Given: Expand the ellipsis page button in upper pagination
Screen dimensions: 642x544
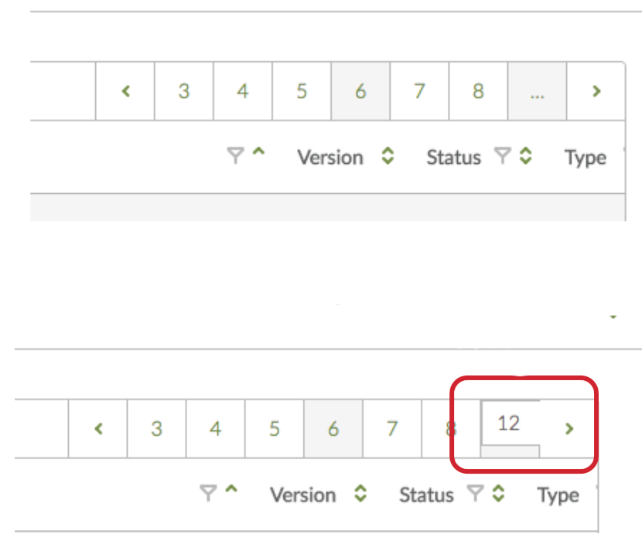Looking at the screenshot, I should (x=537, y=91).
